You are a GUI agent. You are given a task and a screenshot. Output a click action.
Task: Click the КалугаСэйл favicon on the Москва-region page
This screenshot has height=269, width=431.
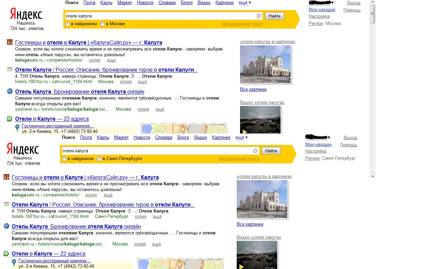tap(10, 42)
